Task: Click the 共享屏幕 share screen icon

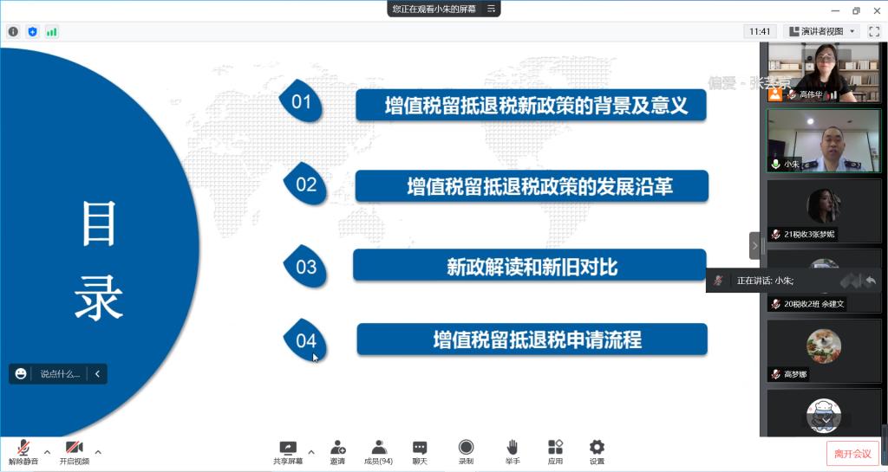Action: [288, 451]
